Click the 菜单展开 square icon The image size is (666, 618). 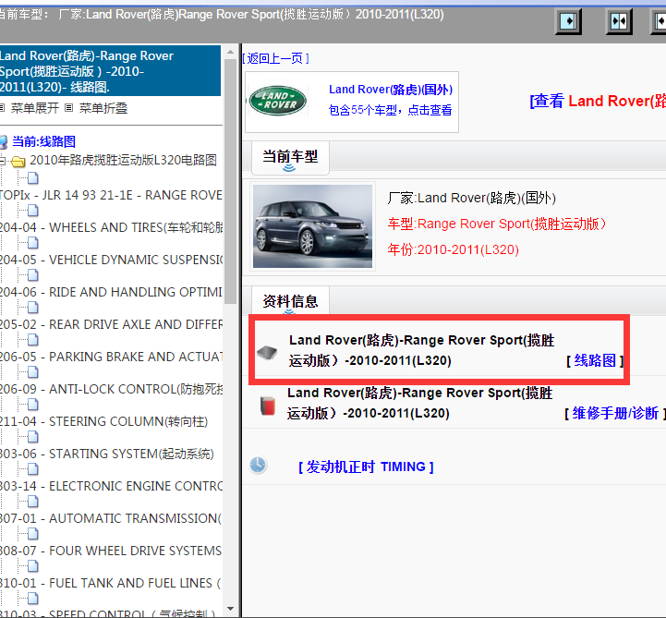coord(2,108)
